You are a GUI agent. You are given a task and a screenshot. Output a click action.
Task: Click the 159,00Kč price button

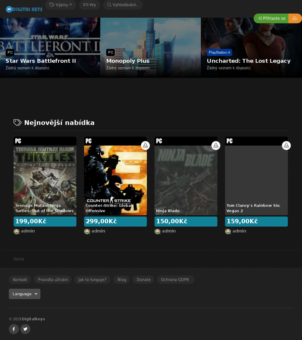coord(256,221)
